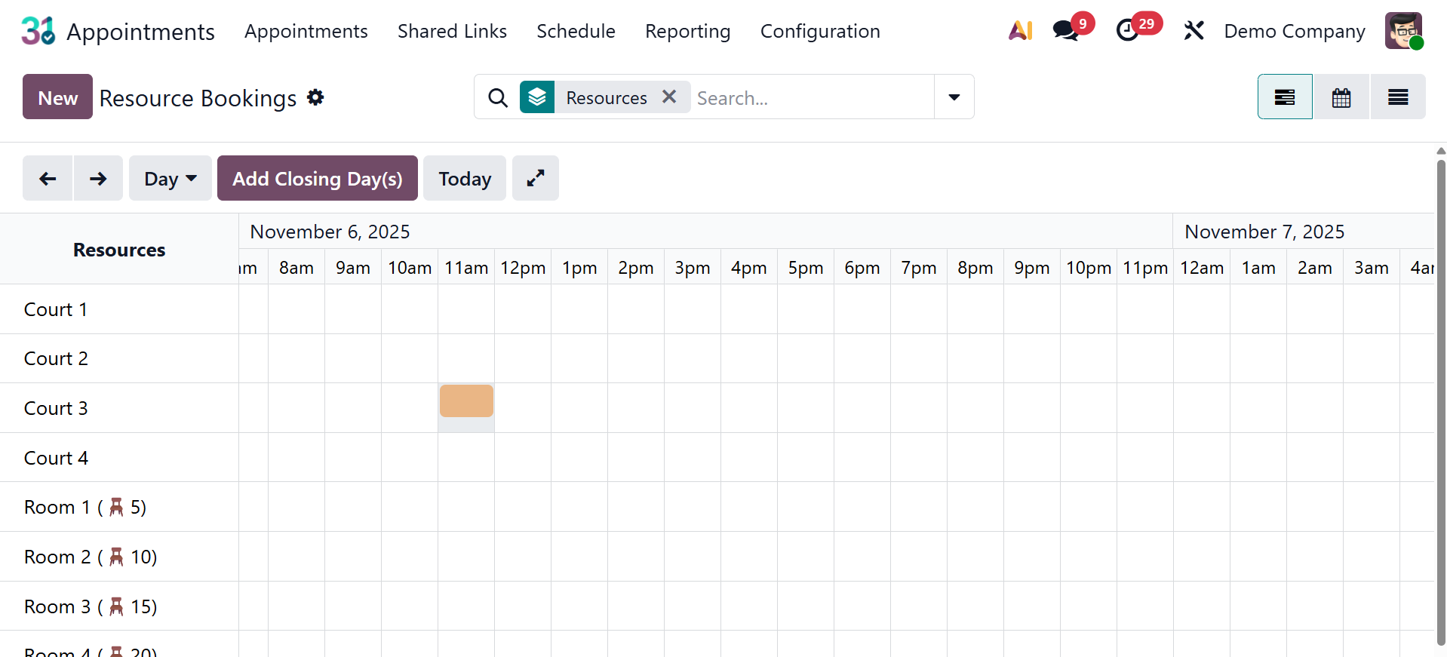
Task: Switch to Gantt view
Action: coord(1284,97)
